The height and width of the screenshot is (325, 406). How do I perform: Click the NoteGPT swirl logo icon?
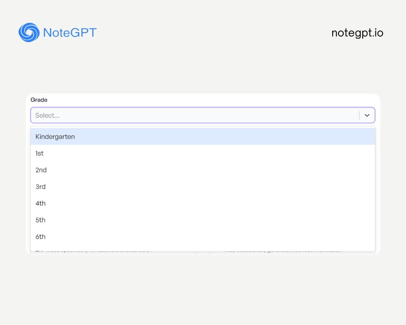(29, 32)
